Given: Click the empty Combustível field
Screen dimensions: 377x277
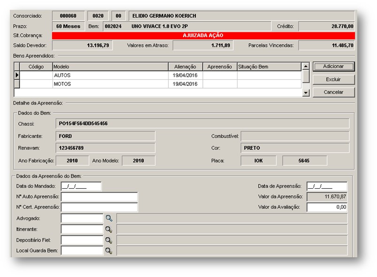Looking at the screenshot, I should [295, 136].
